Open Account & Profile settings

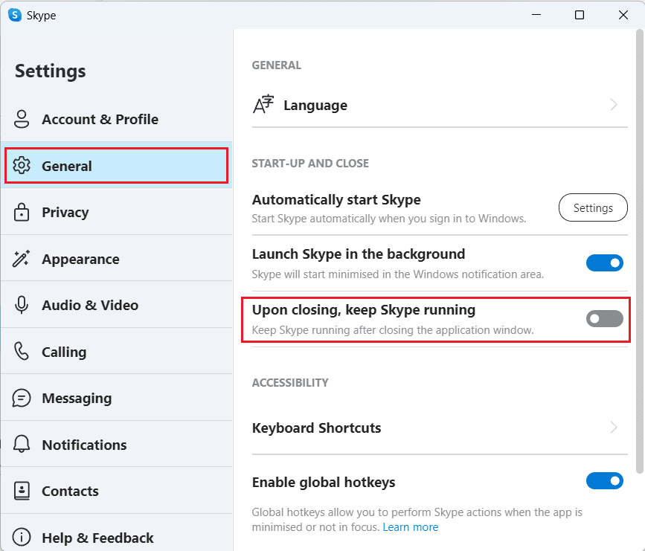(117, 119)
